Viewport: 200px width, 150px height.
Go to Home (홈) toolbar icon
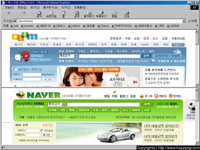(x=63, y=14)
